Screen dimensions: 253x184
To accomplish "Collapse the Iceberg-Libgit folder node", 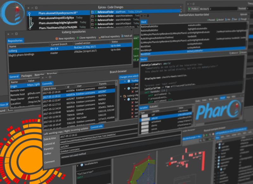I will coord(121,96).
